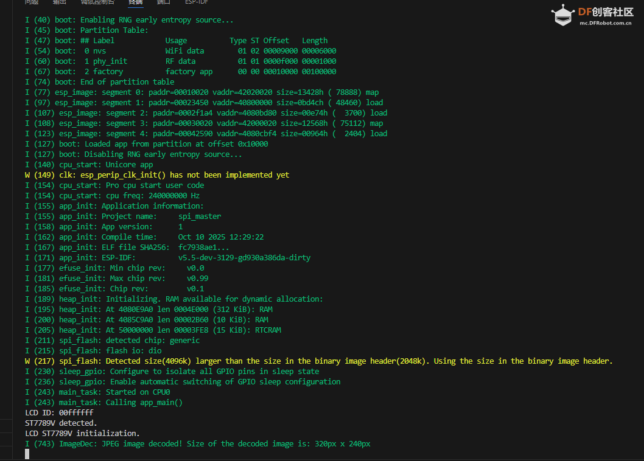Click the 'LCD ID: 00ffffff' output line
The image size is (644, 461).
[x=59, y=412]
